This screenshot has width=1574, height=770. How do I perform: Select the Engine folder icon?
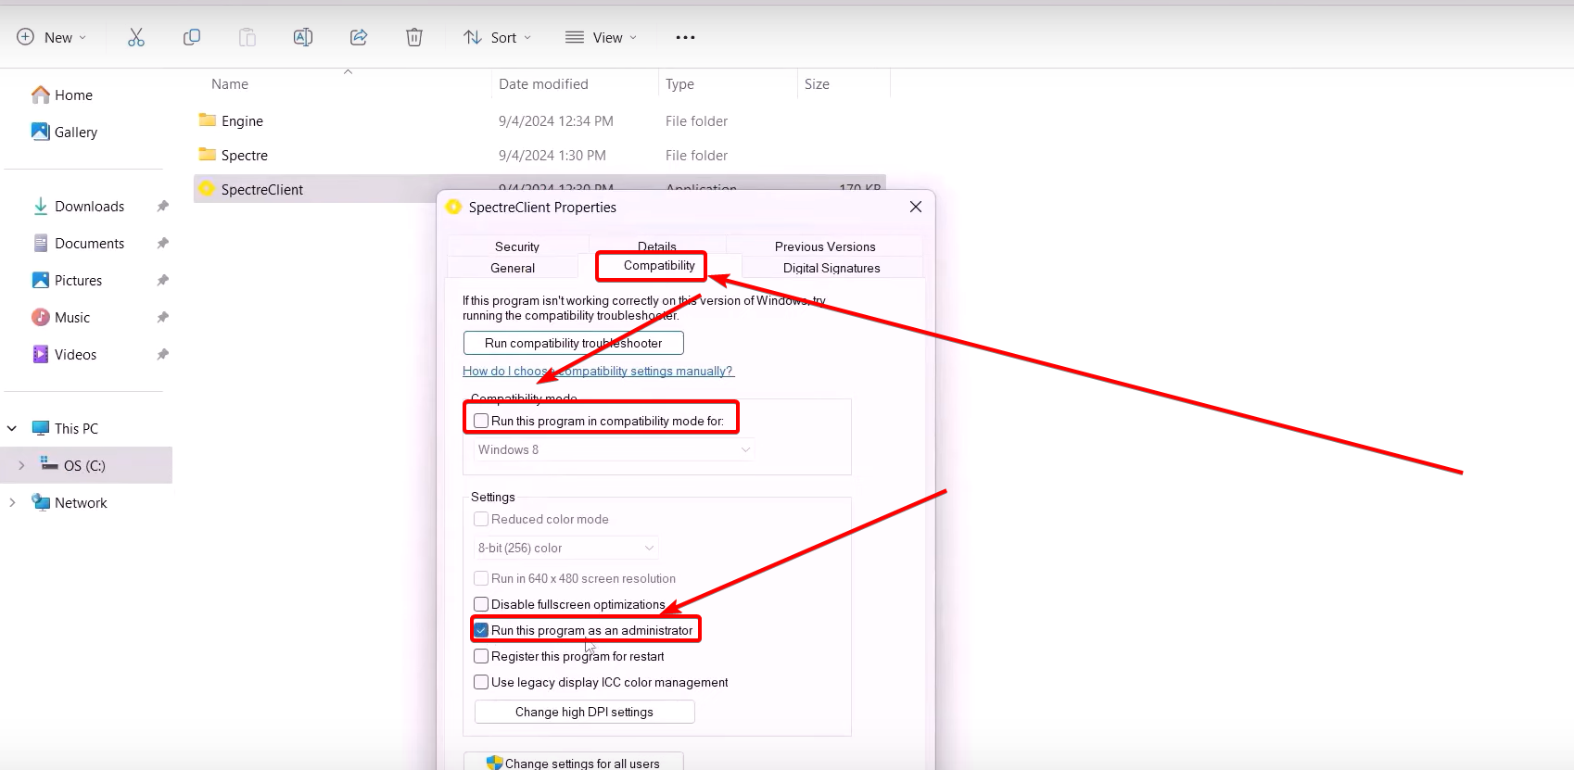208,120
